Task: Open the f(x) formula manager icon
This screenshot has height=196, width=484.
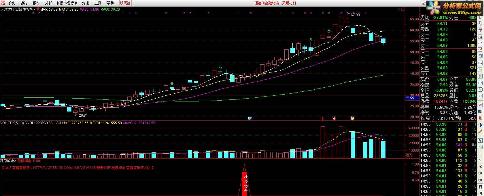Action: [x=480, y=90]
